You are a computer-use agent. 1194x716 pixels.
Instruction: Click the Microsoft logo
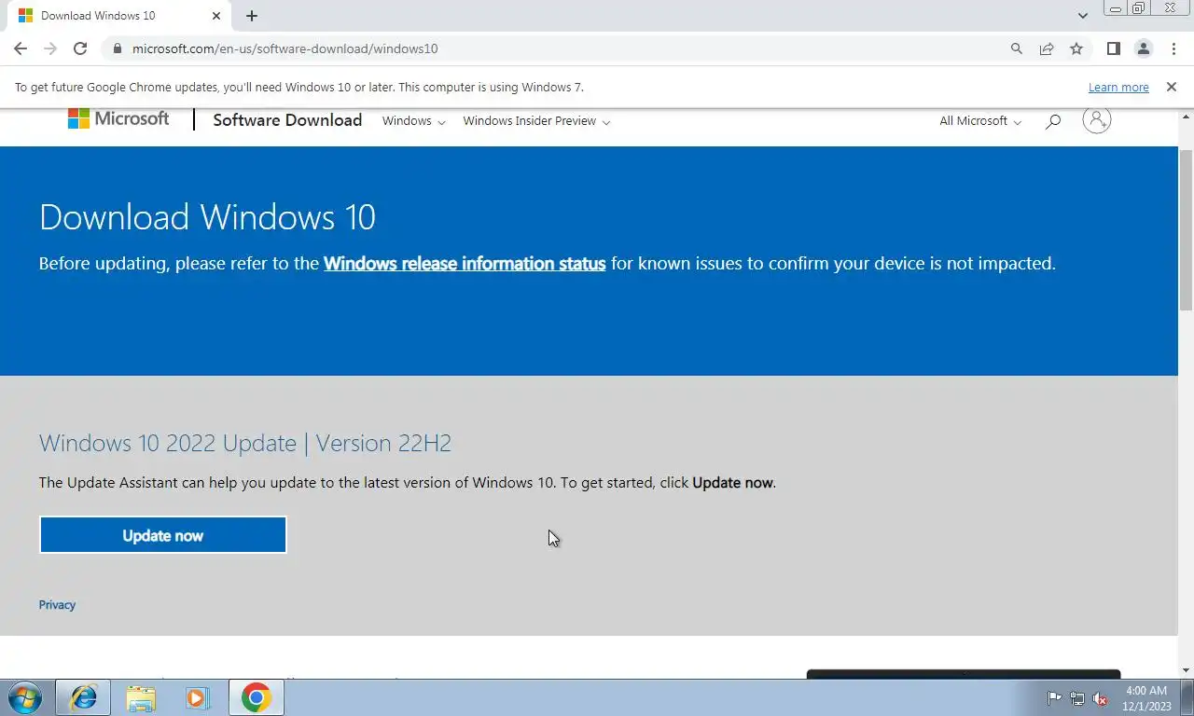(x=118, y=119)
